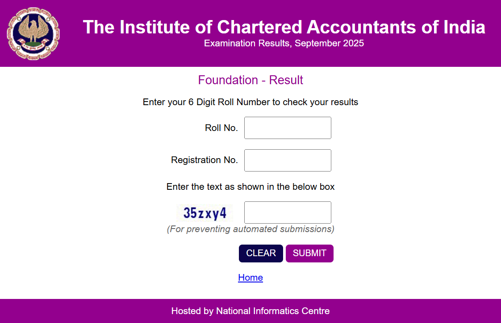Click the Hosted by National Informatics Centre footer
501x323 pixels.
pos(250,311)
